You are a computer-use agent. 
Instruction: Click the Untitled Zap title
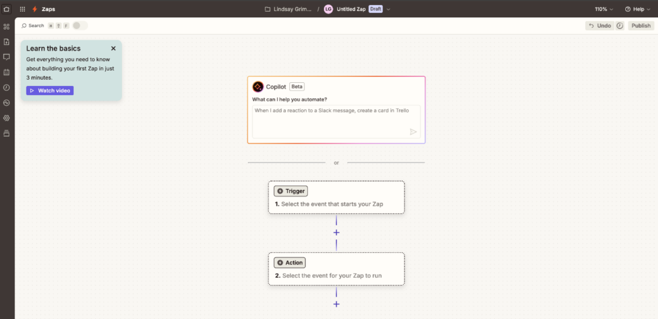(351, 9)
